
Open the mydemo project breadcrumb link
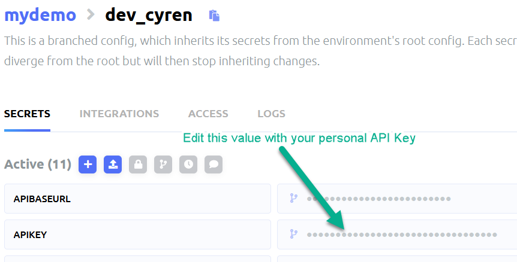pos(40,14)
